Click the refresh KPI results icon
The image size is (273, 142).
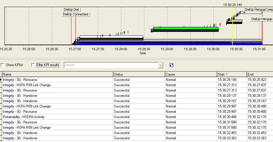[171, 65]
